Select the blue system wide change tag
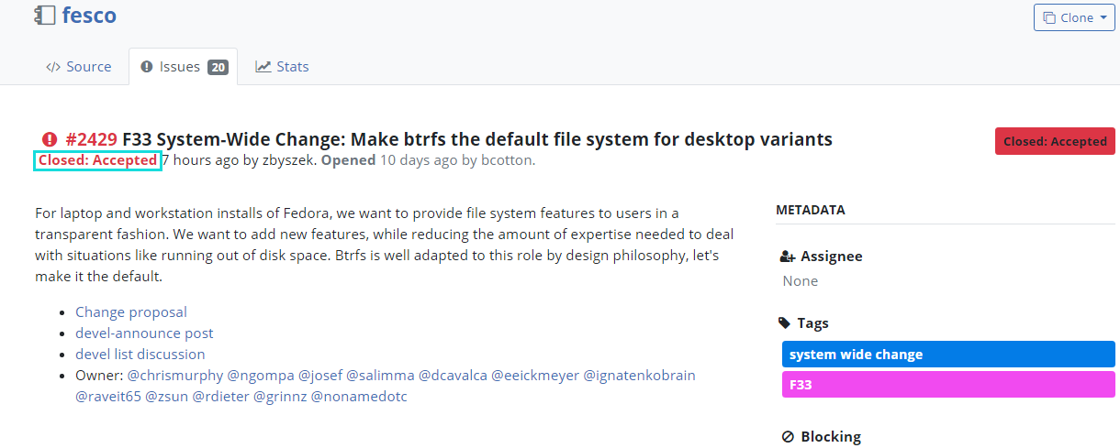 pos(948,355)
